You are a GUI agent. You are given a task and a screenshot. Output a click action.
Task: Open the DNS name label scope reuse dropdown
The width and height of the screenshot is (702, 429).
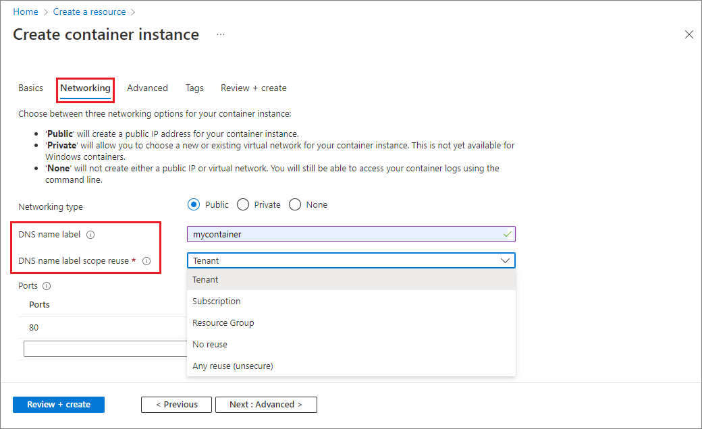505,260
